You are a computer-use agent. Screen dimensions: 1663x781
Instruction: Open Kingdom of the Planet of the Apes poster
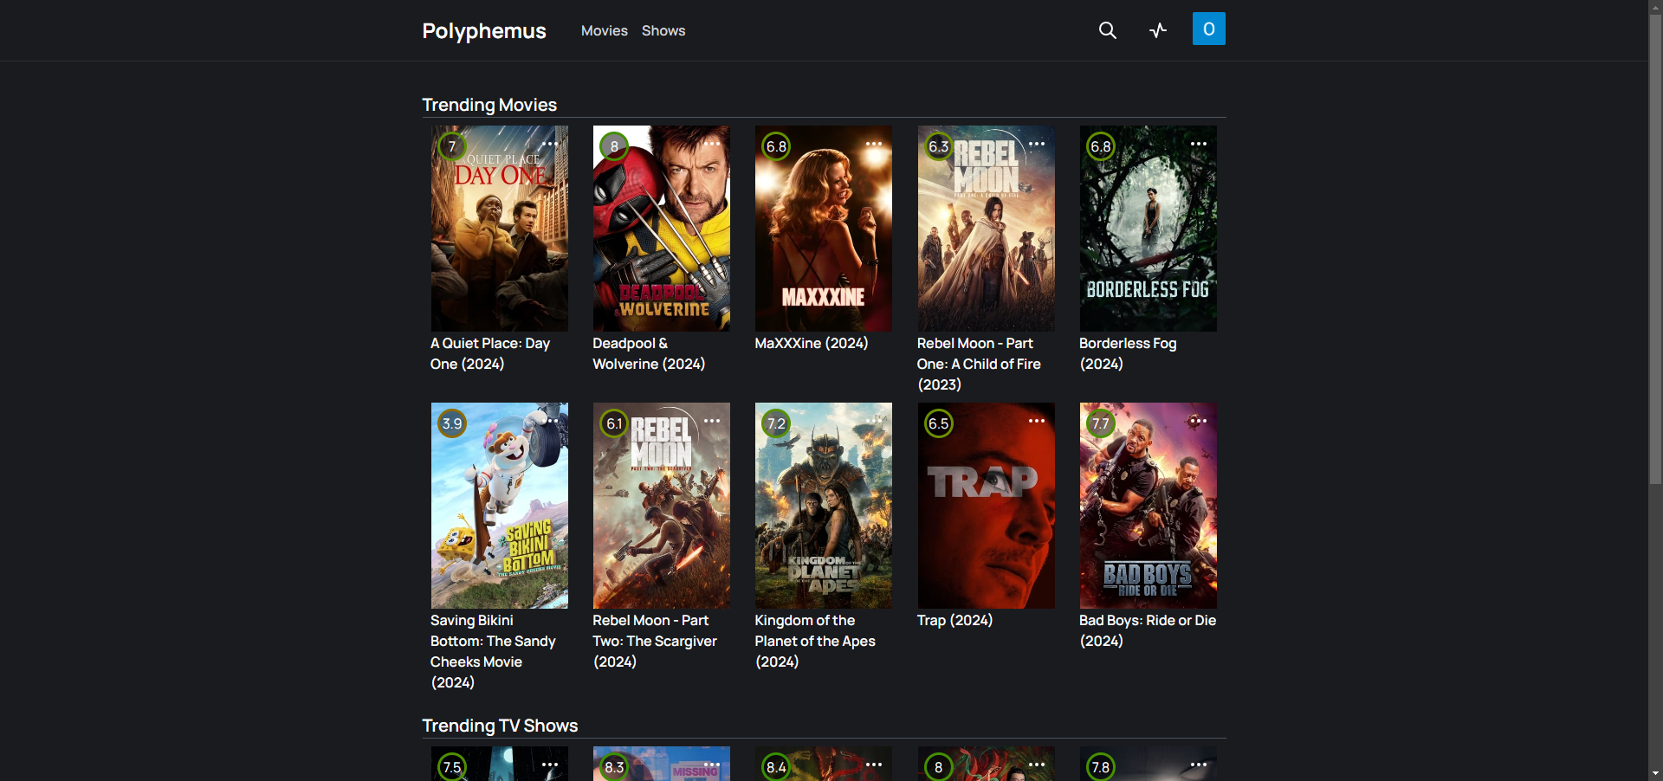click(824, 506)
